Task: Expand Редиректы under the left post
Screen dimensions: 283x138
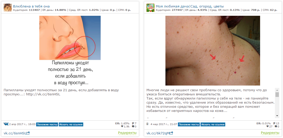Action: pyautogui.click(x=127, y=133)
